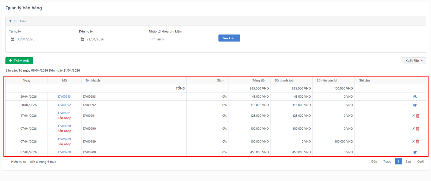Open order link DV00291

tap(64, 113)
